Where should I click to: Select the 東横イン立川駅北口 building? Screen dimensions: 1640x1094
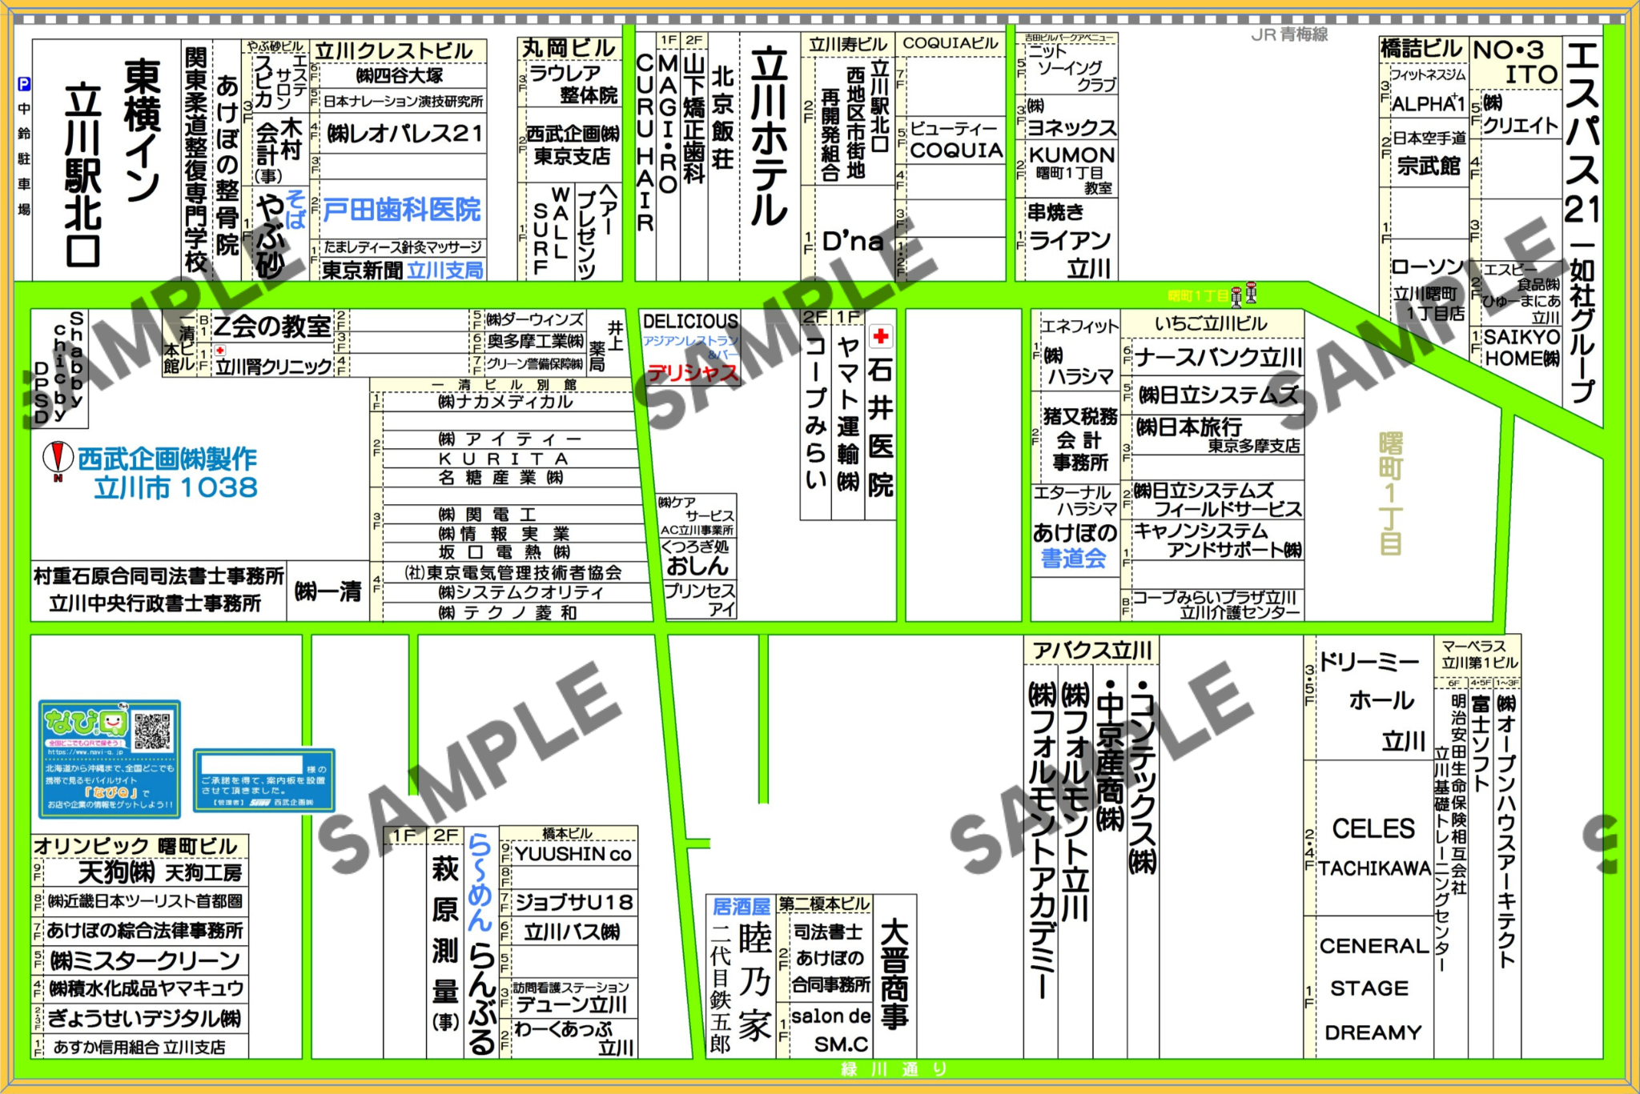click(x=112, y=160)
